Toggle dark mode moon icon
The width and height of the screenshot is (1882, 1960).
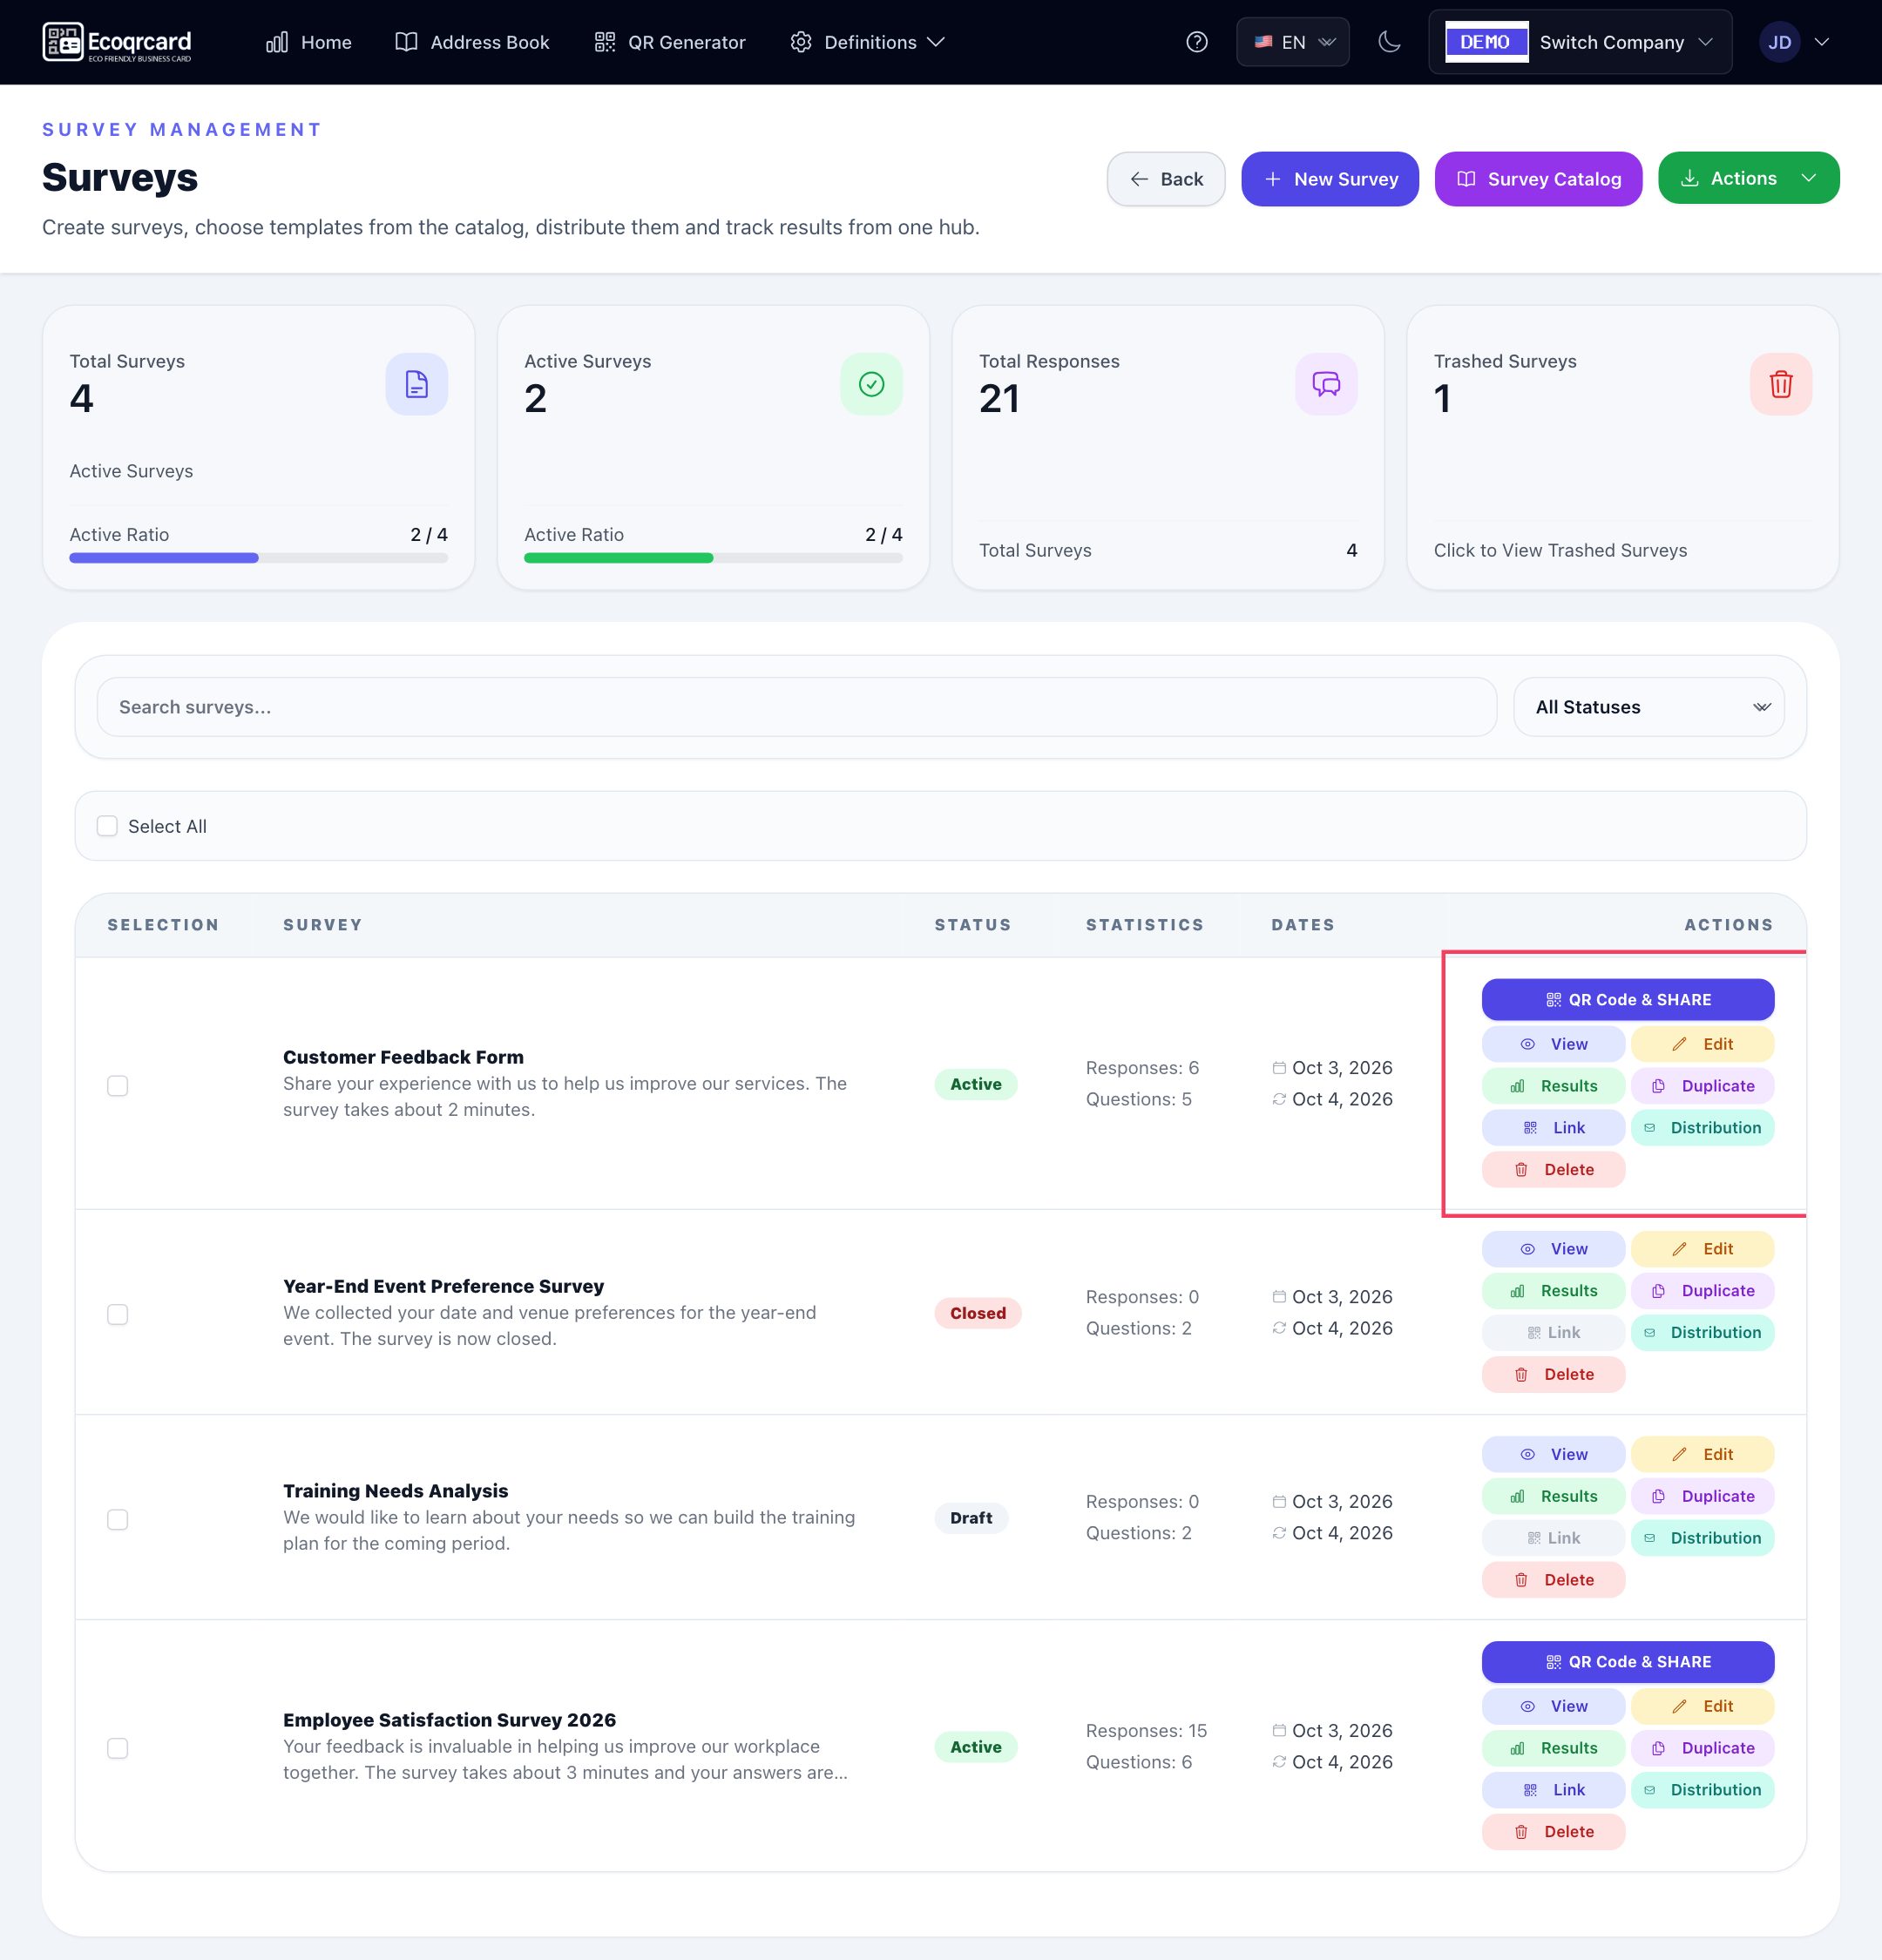(1388, 42)
